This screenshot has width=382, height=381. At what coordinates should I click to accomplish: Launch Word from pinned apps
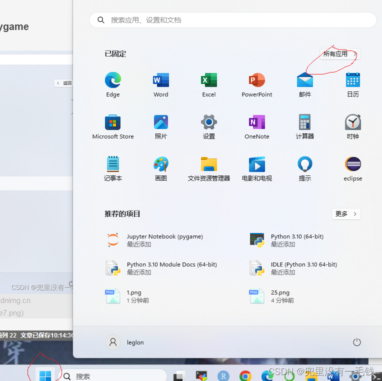(161, 84)
